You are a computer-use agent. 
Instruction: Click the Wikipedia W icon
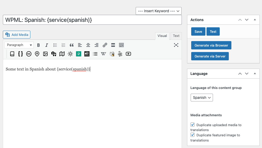pyautogui.click(x=104, y=54)
